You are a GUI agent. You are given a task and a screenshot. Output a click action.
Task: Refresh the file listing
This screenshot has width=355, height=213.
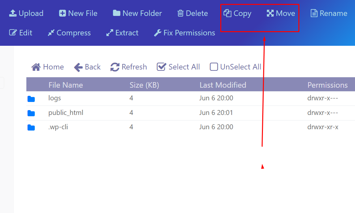(129, 67)
